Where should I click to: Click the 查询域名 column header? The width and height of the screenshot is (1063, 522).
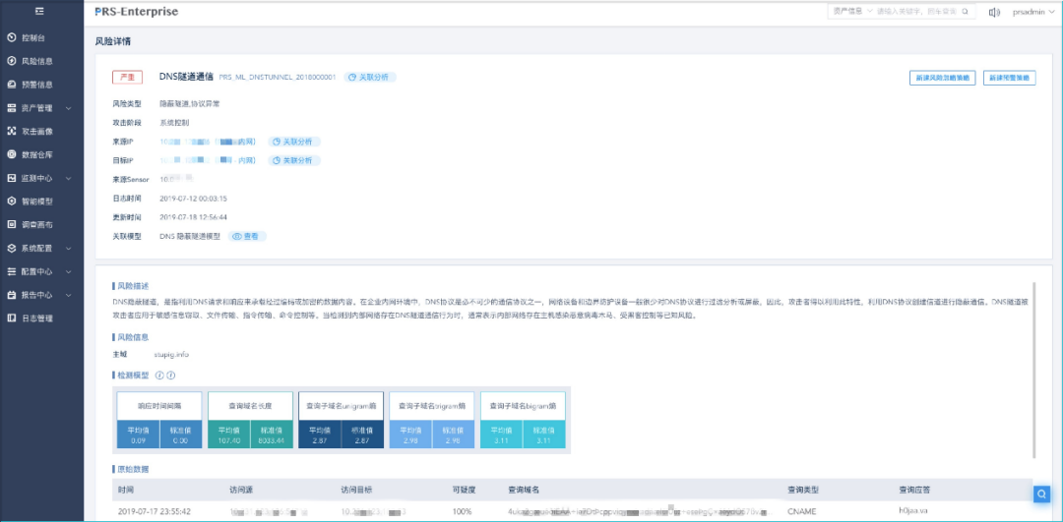pos(524,491)
